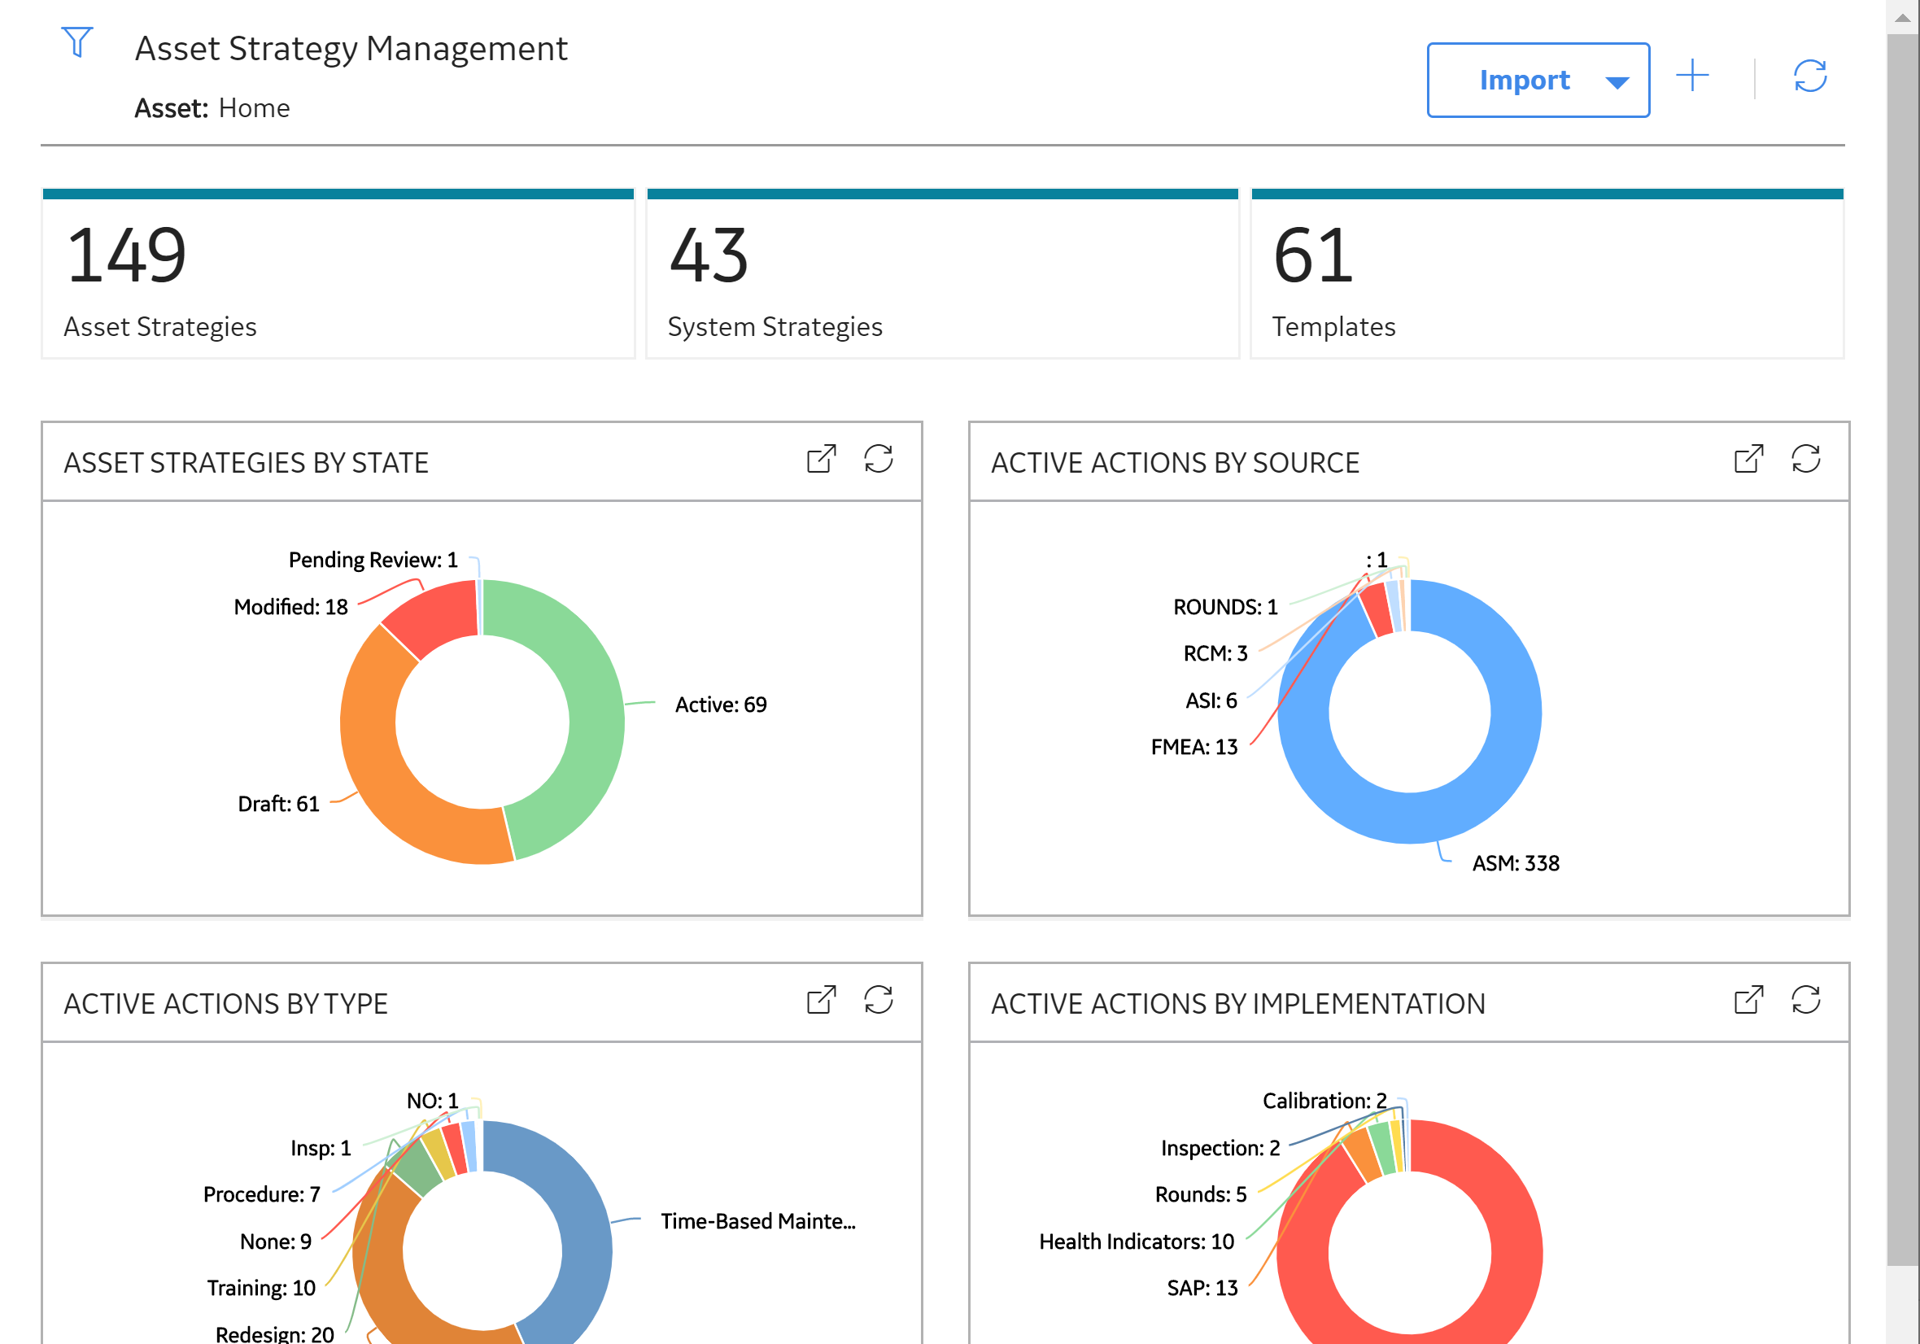This screenshot has width=1920, height=1344.
Task: Click the 'Redesign: 20' chart label
Action: coord(274,1334)
